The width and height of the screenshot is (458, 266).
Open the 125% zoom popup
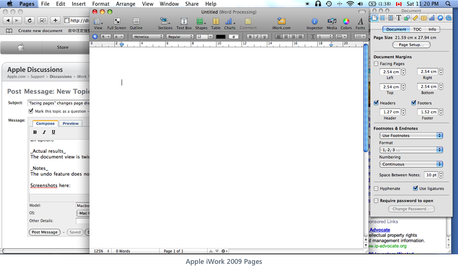[101, 251]
